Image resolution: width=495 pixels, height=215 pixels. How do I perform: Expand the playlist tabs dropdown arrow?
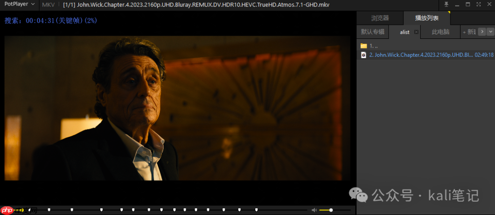coord(490,32)
